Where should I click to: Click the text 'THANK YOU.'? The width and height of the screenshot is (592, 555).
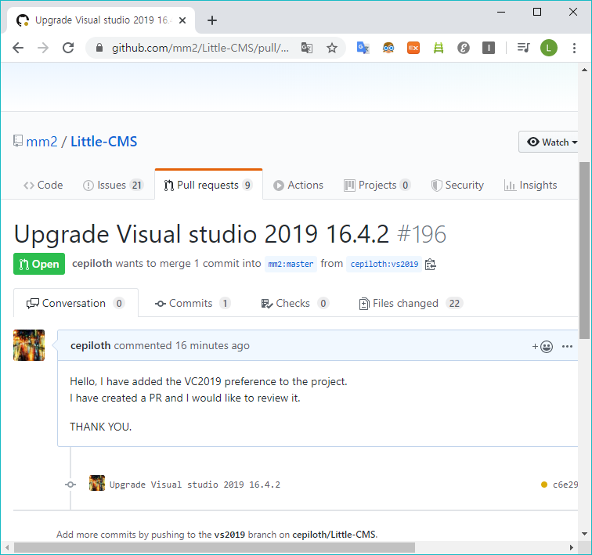click(101, 427)
